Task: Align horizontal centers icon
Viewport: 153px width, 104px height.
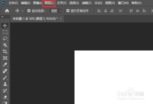Action: pos(105,11)
